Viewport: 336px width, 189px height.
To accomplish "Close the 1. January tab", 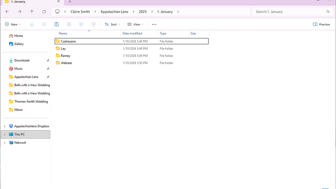I will [x=59, y=1].
